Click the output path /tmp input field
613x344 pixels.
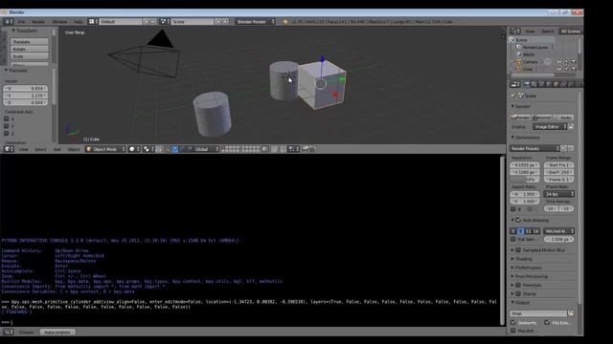click(538, 313)
